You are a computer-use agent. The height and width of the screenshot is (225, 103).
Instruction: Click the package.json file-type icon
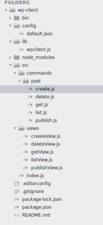pyautogui.click(x=17, y=207)
